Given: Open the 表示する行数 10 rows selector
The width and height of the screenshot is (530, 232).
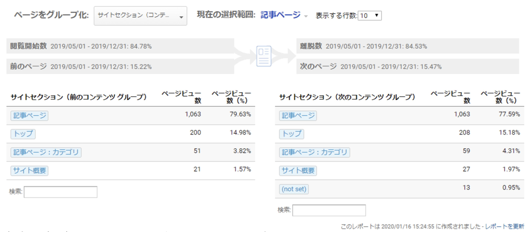Looking at the screenshot, I should (x=370, y=15).
